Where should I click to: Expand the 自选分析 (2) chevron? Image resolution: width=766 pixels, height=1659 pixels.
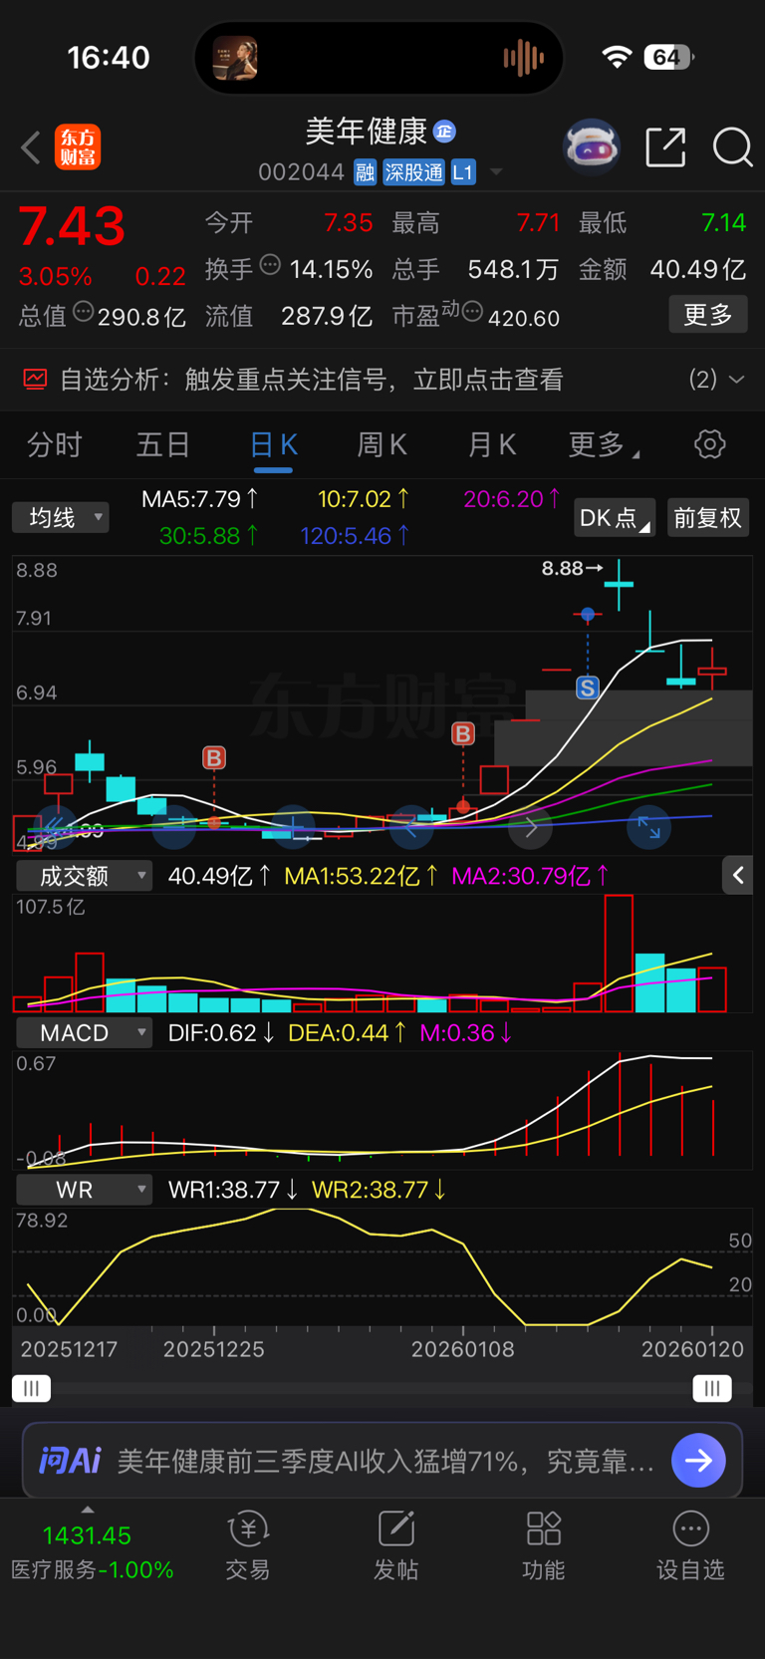[737, 380]
